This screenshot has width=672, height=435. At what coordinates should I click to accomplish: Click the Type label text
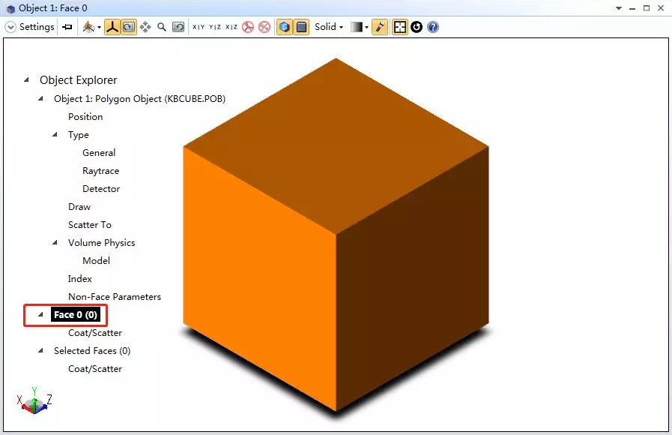(79, 135)
